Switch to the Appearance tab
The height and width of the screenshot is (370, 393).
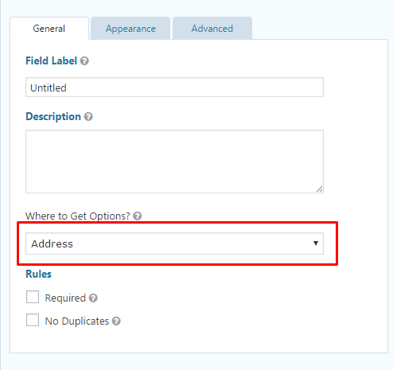tap(130, 29)
